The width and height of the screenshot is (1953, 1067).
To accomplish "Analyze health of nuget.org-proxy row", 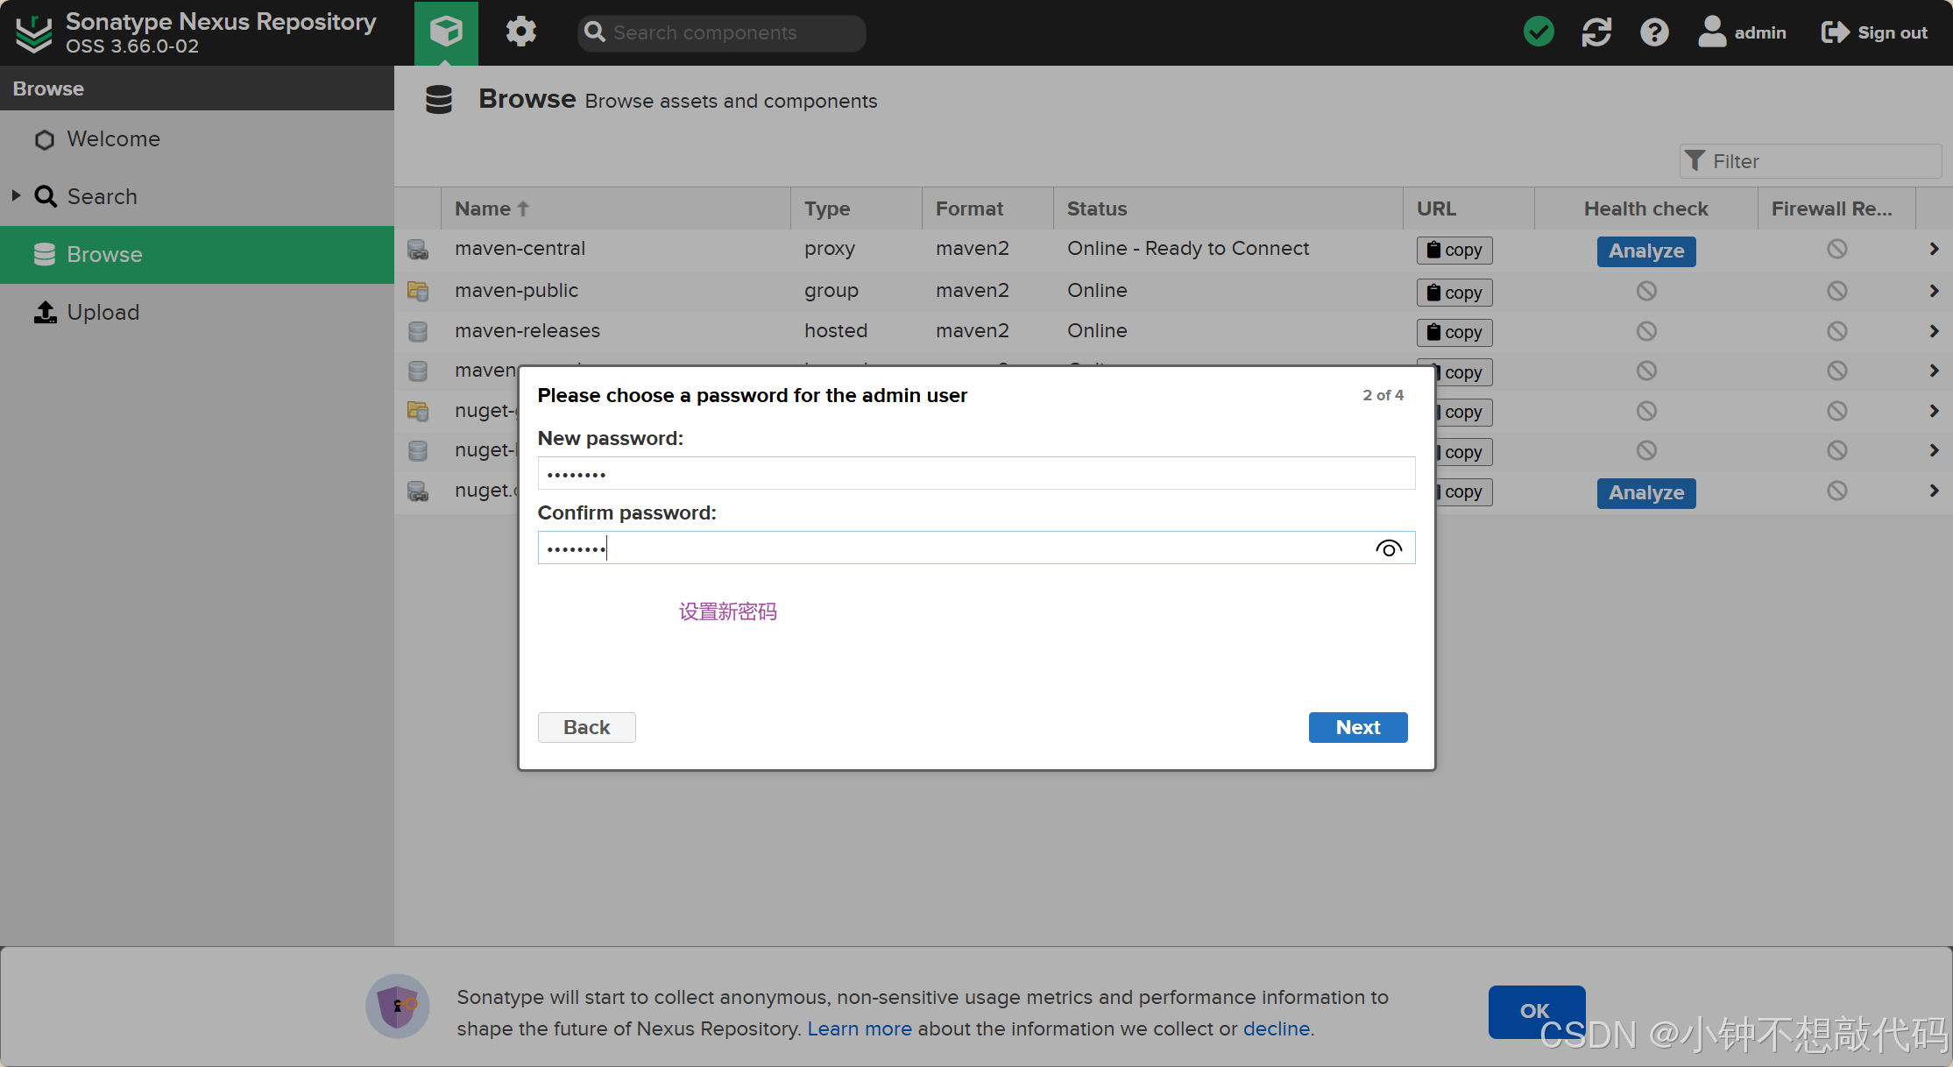I will (1645, 493).
